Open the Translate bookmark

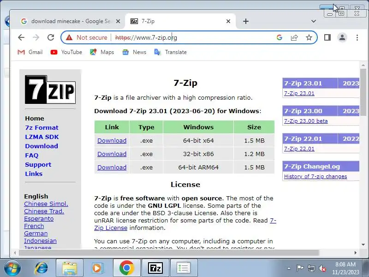click(170, 52)
